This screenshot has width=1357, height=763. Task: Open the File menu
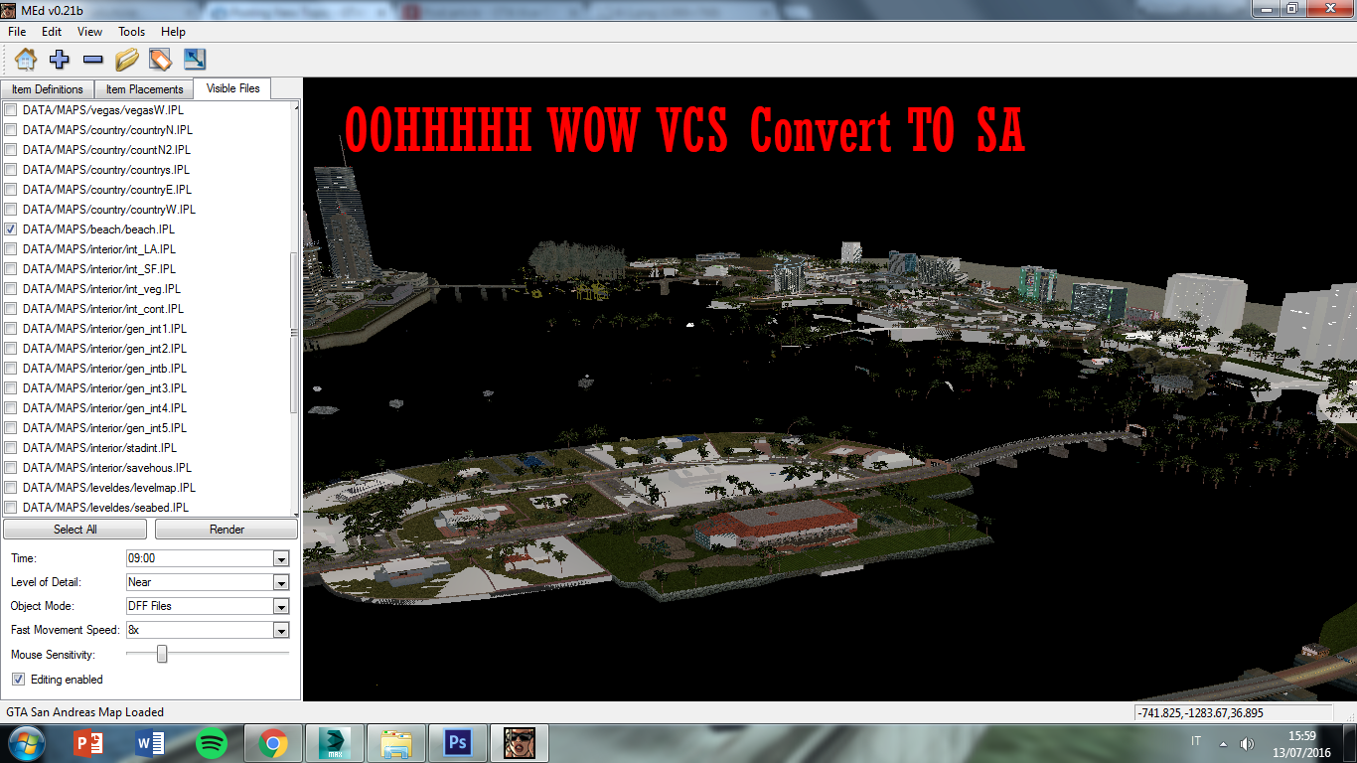pyautogui.click(x=17, y=32)
